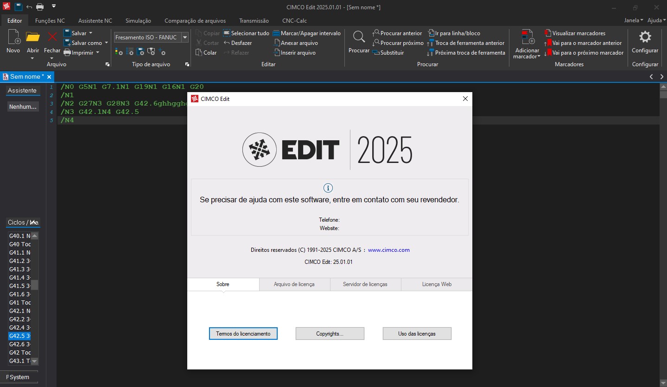Click the Novo document icon

pos(13,37)
